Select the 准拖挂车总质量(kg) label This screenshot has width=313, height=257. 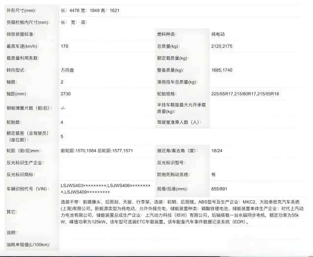point(177,82)
